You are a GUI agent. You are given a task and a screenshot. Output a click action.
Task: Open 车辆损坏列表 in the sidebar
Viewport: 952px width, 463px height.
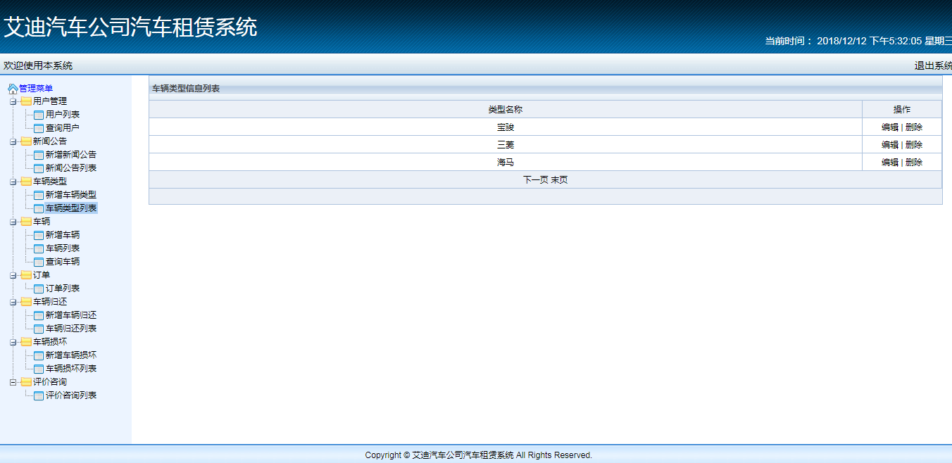(71, 369)
